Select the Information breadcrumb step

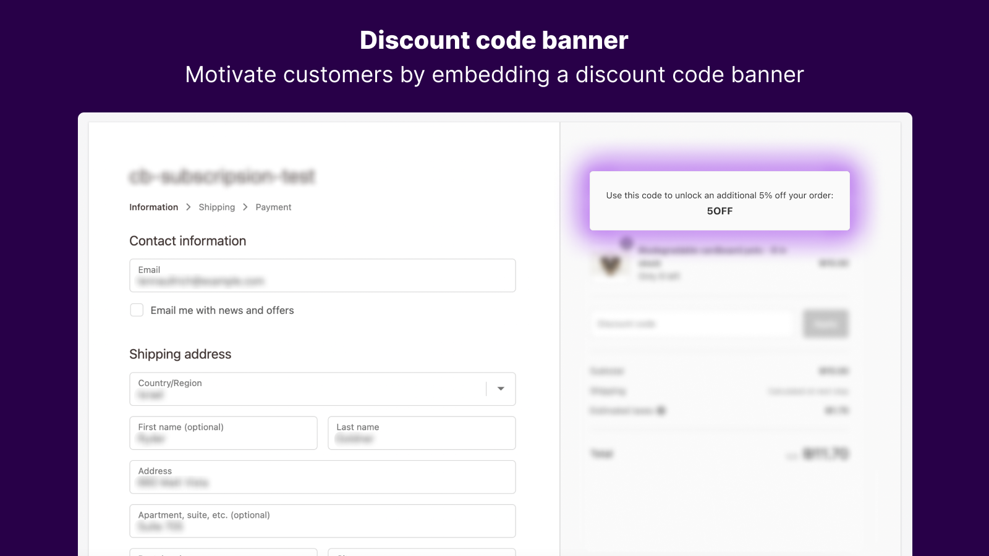pyautogui.click(x=153, y=207)
